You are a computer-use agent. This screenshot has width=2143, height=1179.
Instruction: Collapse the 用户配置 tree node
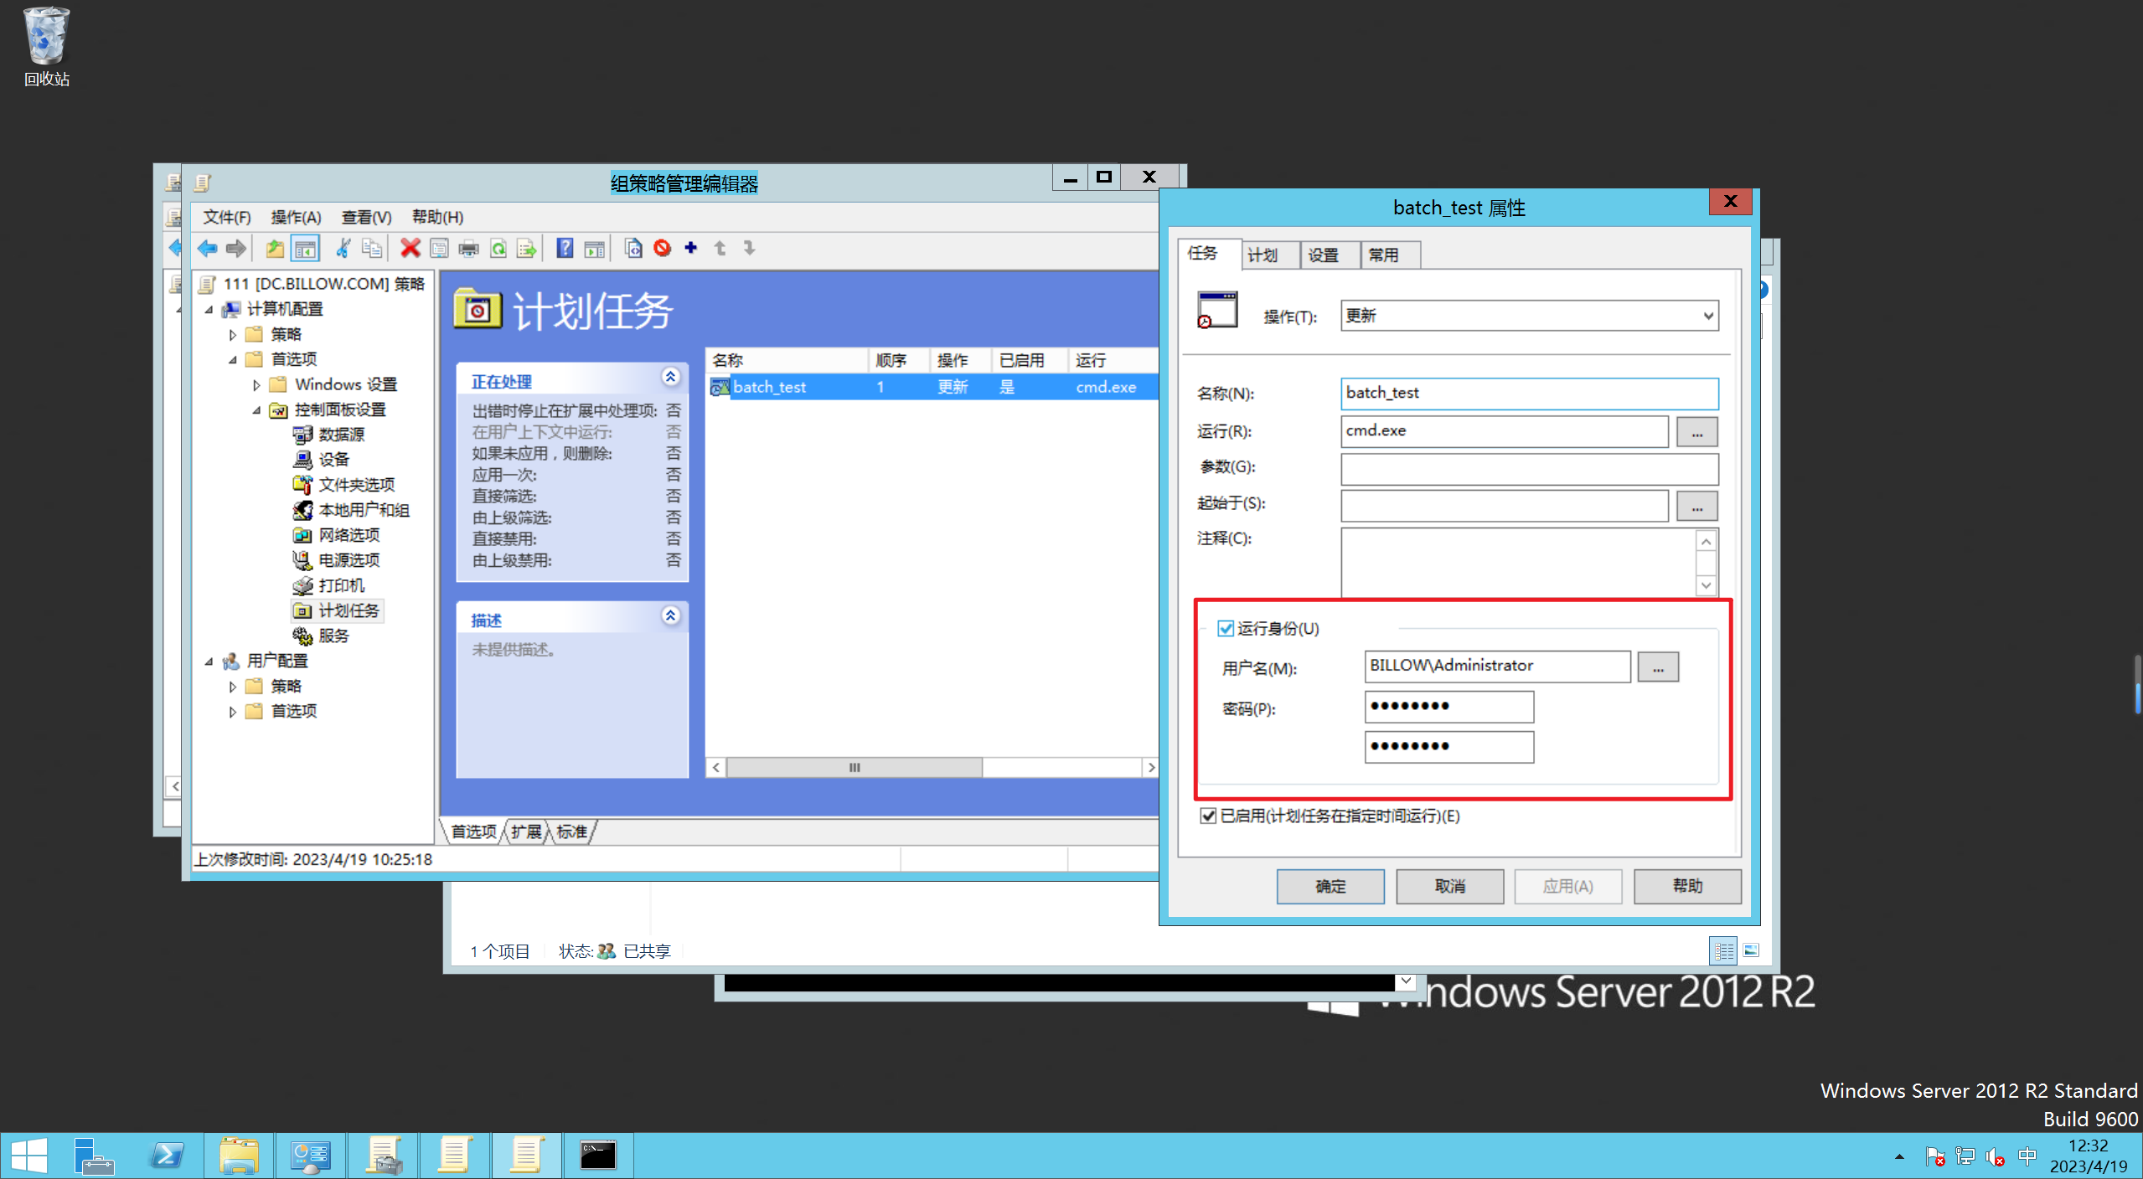209,661
